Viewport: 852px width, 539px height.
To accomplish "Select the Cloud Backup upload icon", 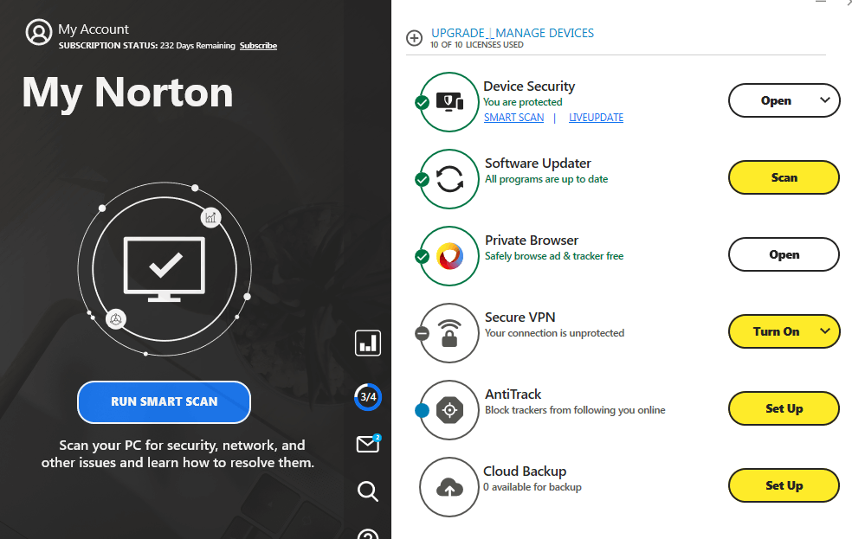I will tap(450, 487).
